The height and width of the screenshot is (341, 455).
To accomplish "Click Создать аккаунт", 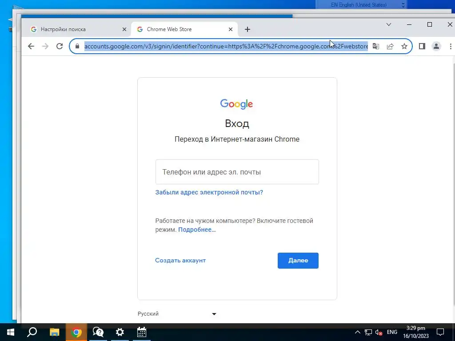I will (x=180, y=260).
